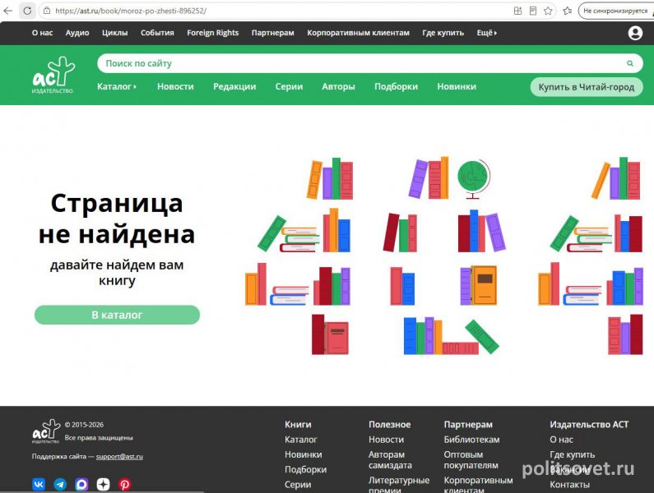Add page to favorites with star icon
This screenshot has width=654, height=493.
tap(548, 11)
